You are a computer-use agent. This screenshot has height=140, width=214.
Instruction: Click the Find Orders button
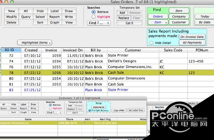(x=158, y=16)
